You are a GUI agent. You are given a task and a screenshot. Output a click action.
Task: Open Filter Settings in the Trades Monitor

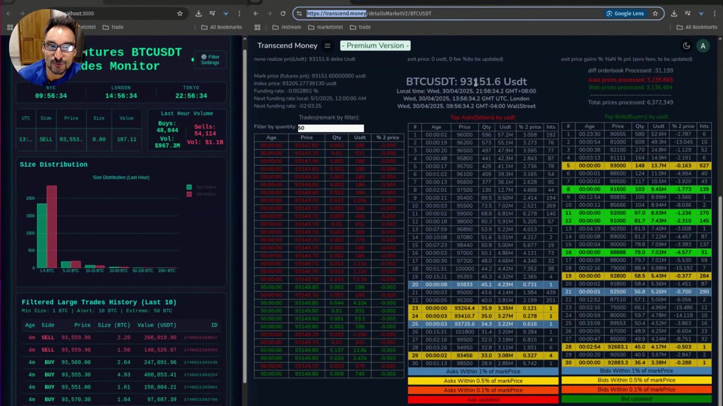click(x=210, y=60)
